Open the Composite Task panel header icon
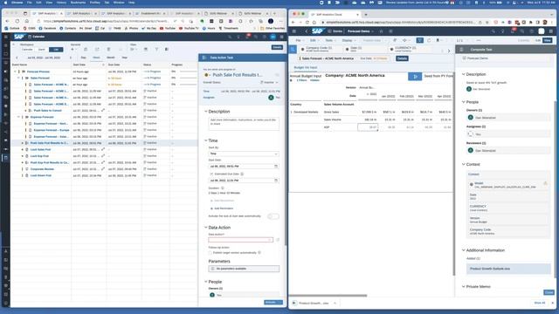559x314 pixels. (461, 50)
